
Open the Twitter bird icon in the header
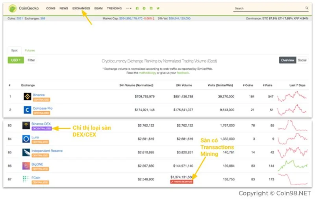[x=158, y=8]
